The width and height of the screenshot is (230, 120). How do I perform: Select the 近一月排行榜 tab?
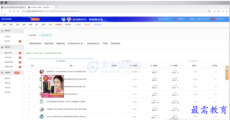click(193, 61)
